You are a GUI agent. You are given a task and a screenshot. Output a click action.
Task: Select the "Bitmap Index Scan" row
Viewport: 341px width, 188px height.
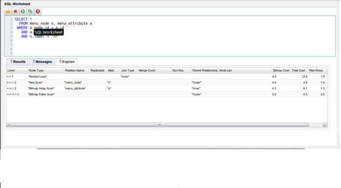(167, 94)
